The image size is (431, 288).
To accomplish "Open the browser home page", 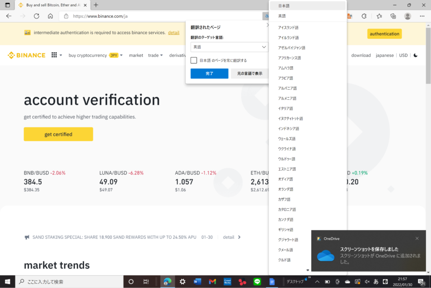I will [x=51, y=16].
